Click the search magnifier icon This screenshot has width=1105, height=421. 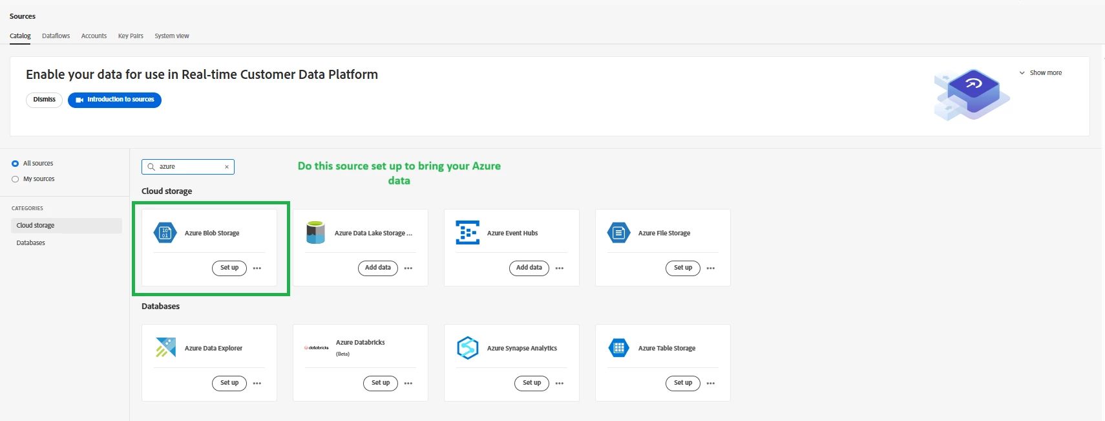pyautogui.click(x=151, y=167)
